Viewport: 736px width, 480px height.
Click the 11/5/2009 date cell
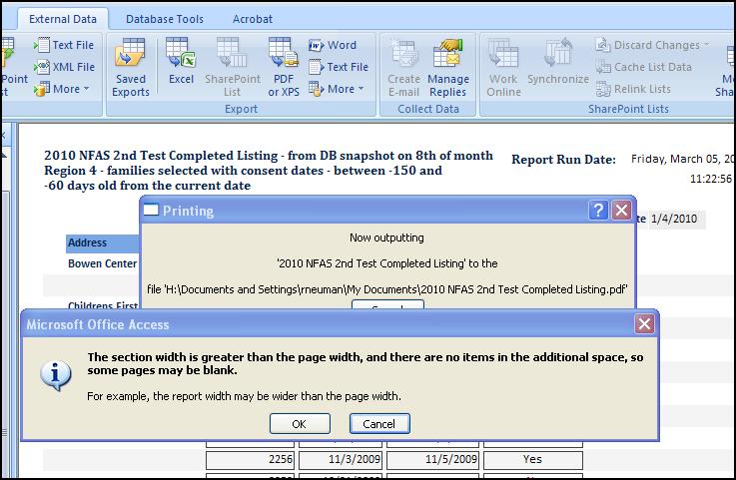[x=432, y=459]
